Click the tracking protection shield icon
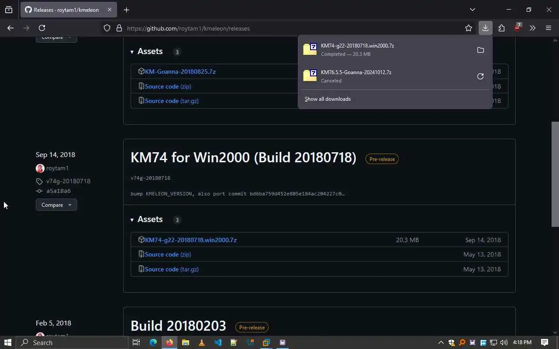The height and width of the screenshot is (349, 559). click(x=107, y=28)
